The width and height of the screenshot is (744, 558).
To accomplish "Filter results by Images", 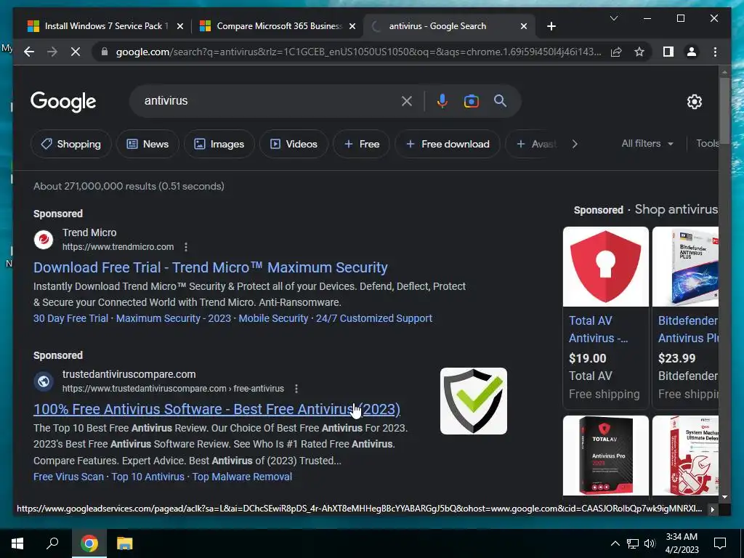I will (219, 144).
